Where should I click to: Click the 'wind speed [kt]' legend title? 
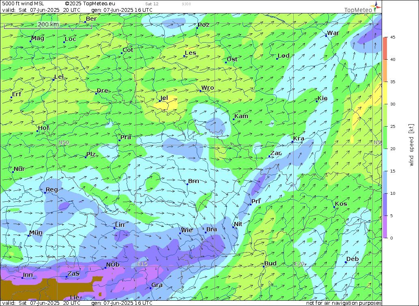(411, 145)
